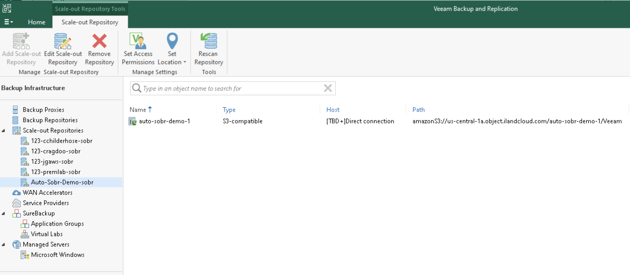630x275 pixels.
Task: Sort list by the Type column
Action: coord(229,110)
